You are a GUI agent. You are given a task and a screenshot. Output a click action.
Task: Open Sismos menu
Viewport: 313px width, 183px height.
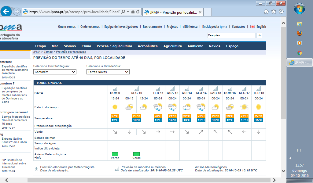(70, 46)
